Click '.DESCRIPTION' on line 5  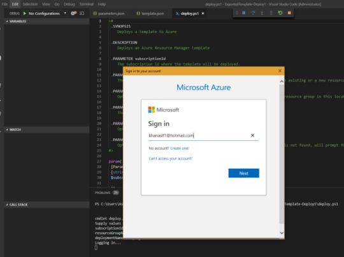click(x=124, y=43)
